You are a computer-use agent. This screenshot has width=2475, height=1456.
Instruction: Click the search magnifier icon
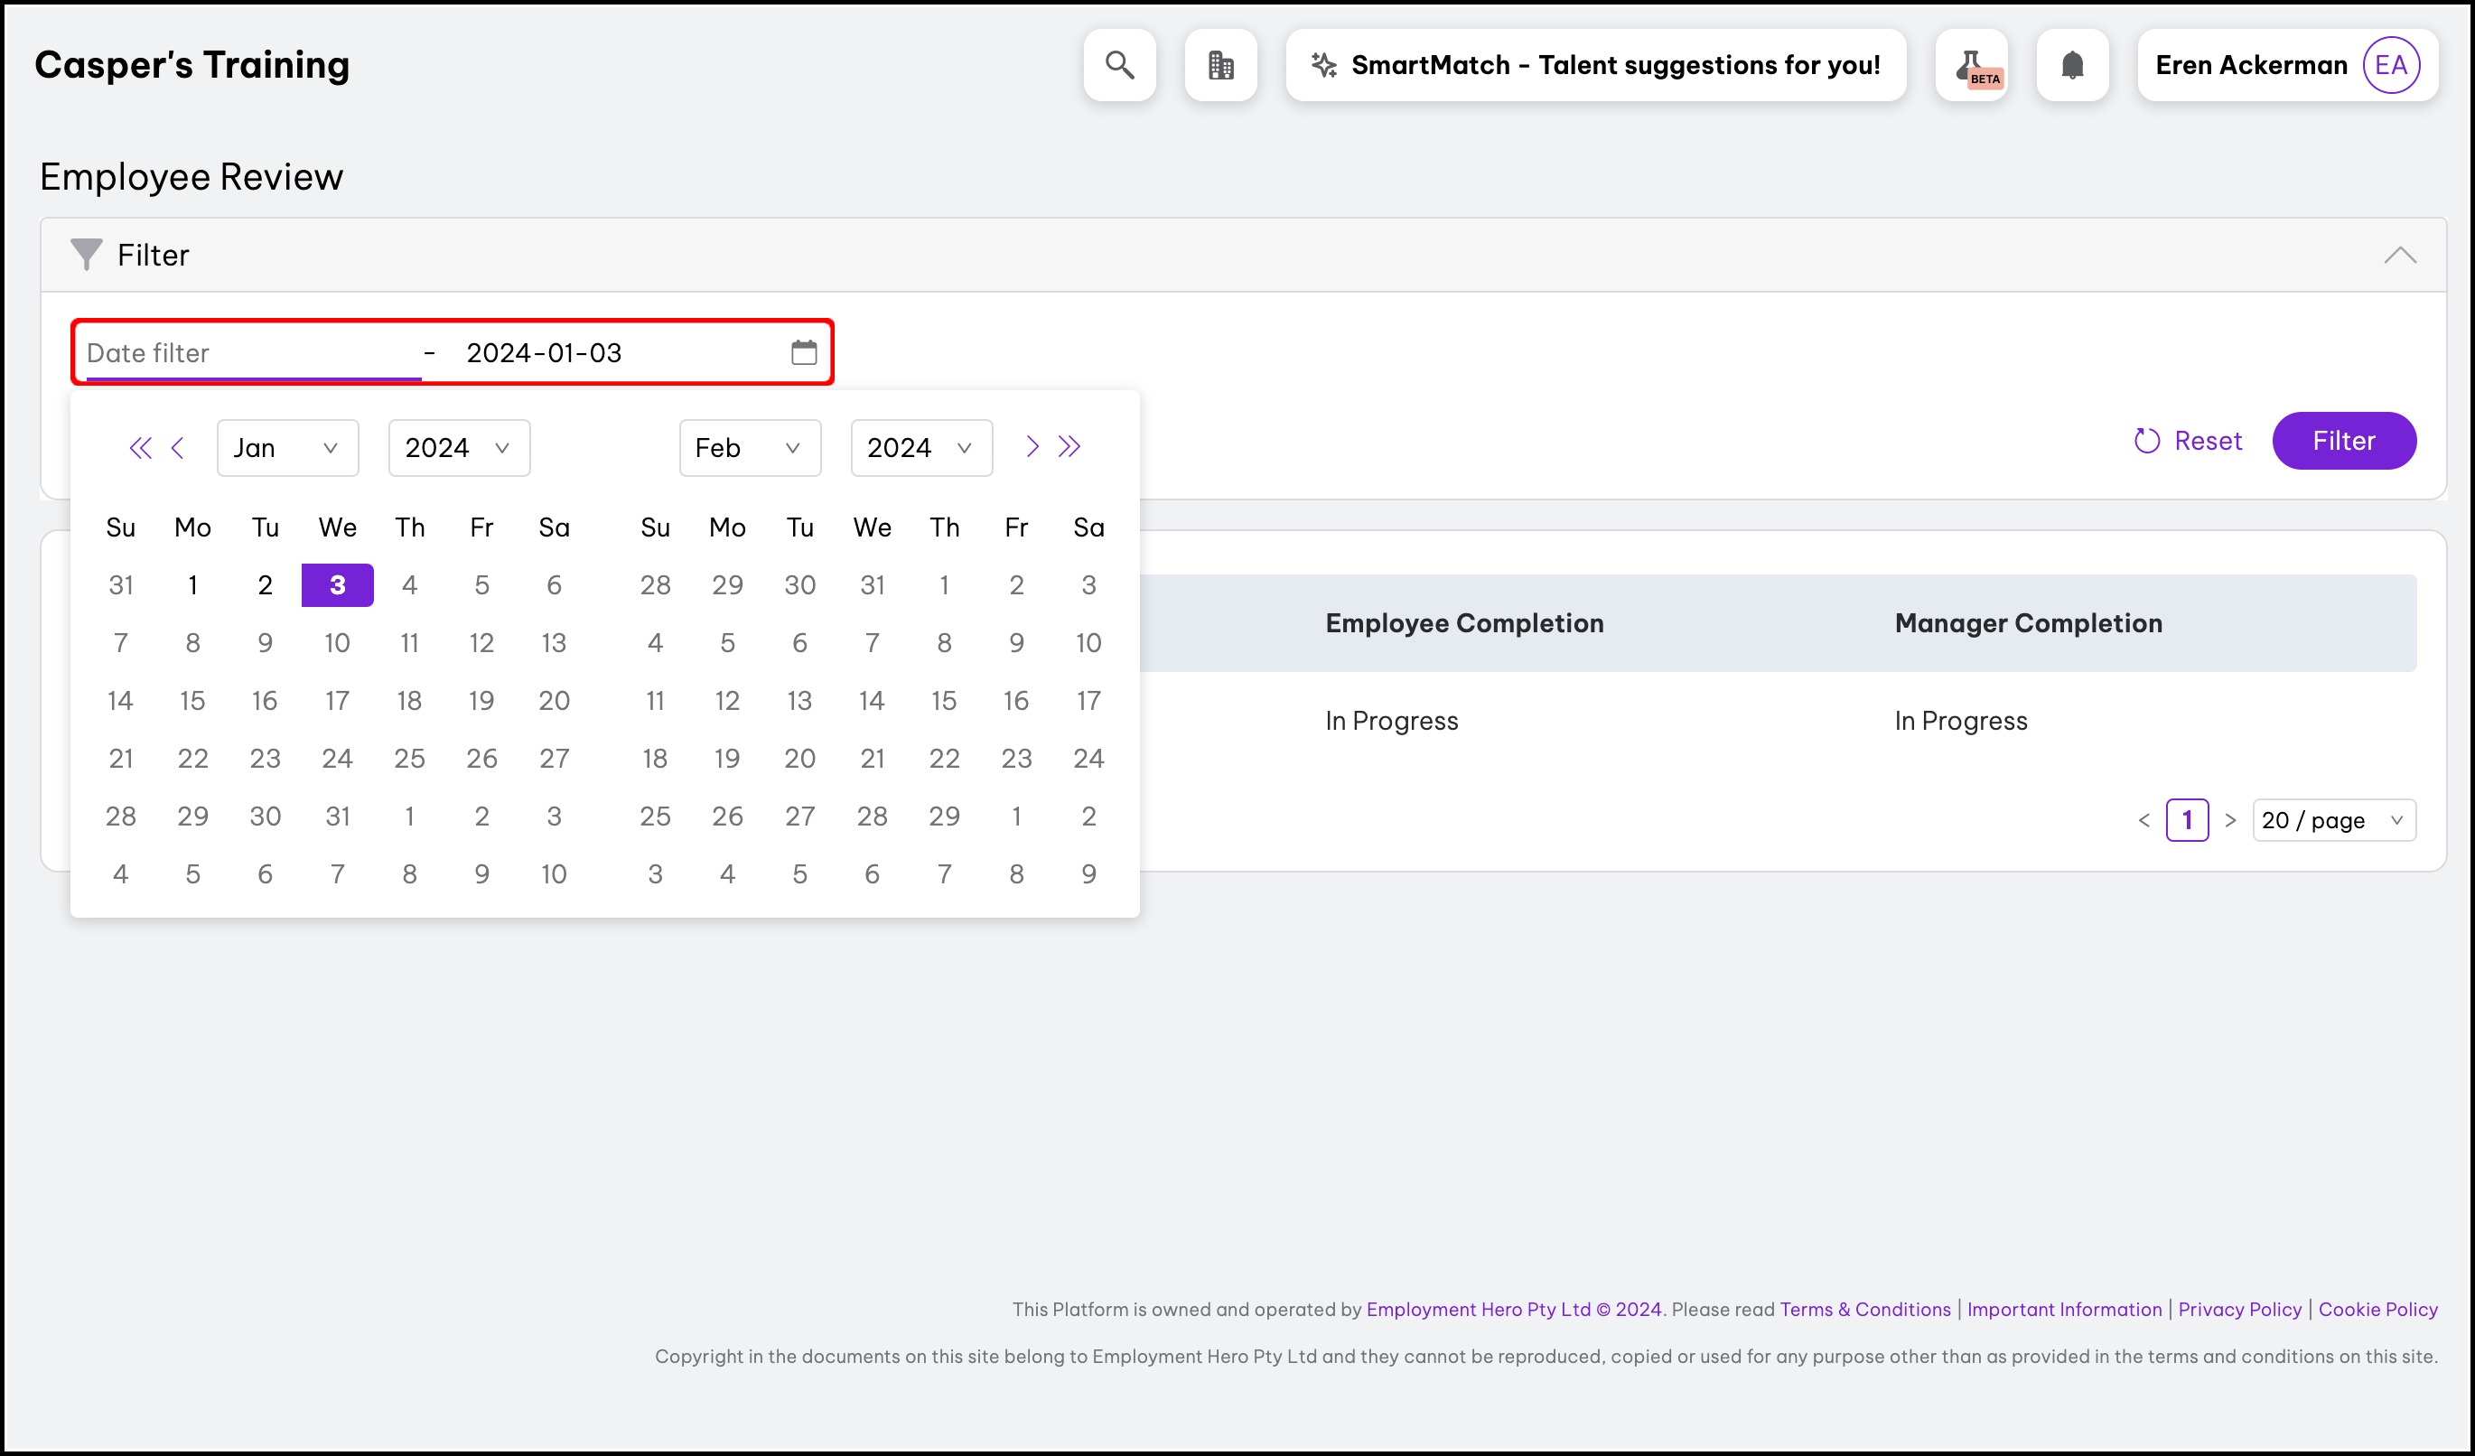1120,65
